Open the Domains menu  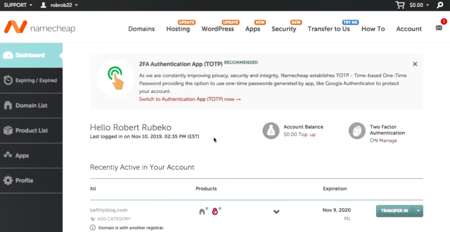(x=142, y=29)
